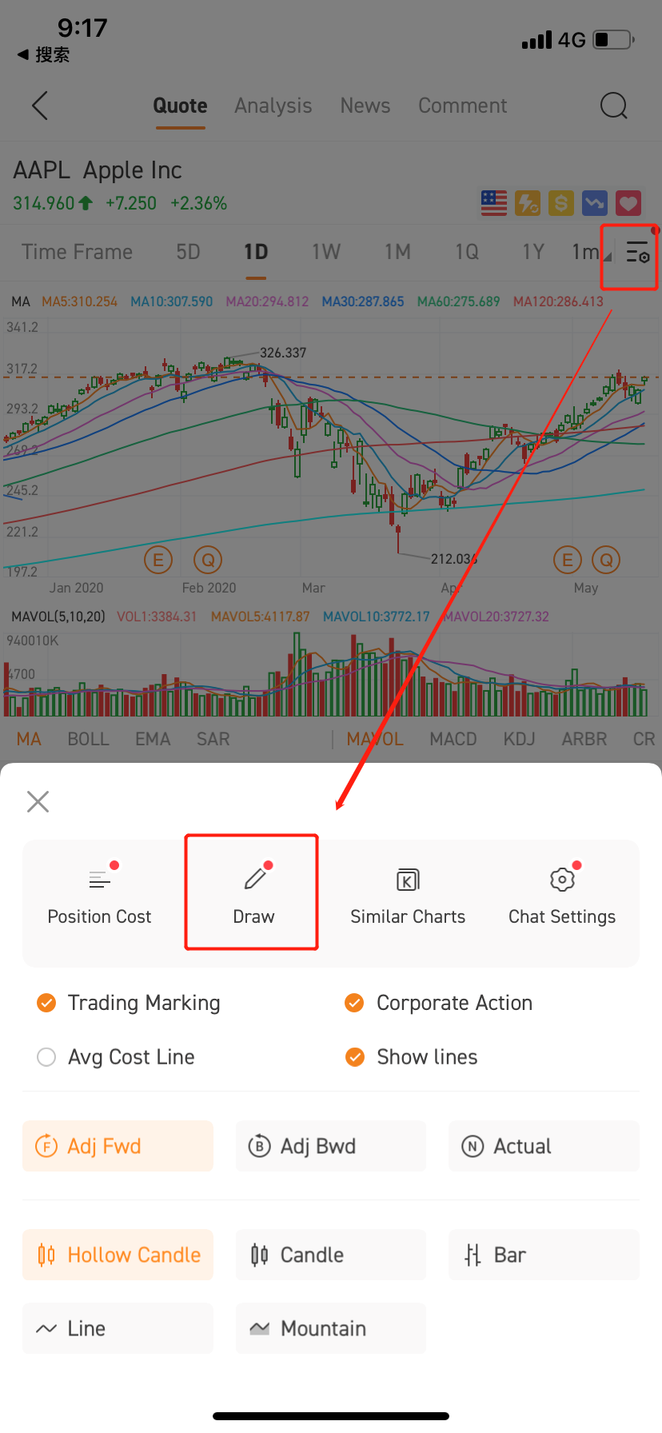
Task: Open Position Cost panel
Action: [x=99, y=894]
